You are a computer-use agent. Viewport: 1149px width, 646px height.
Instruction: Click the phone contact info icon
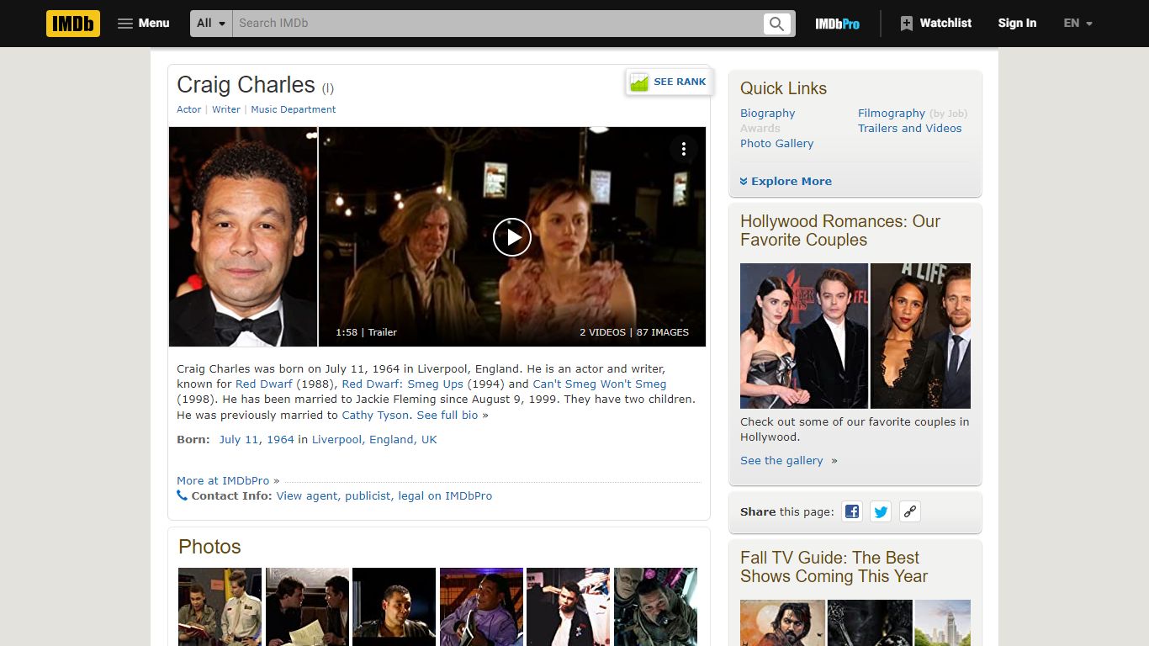182,495
